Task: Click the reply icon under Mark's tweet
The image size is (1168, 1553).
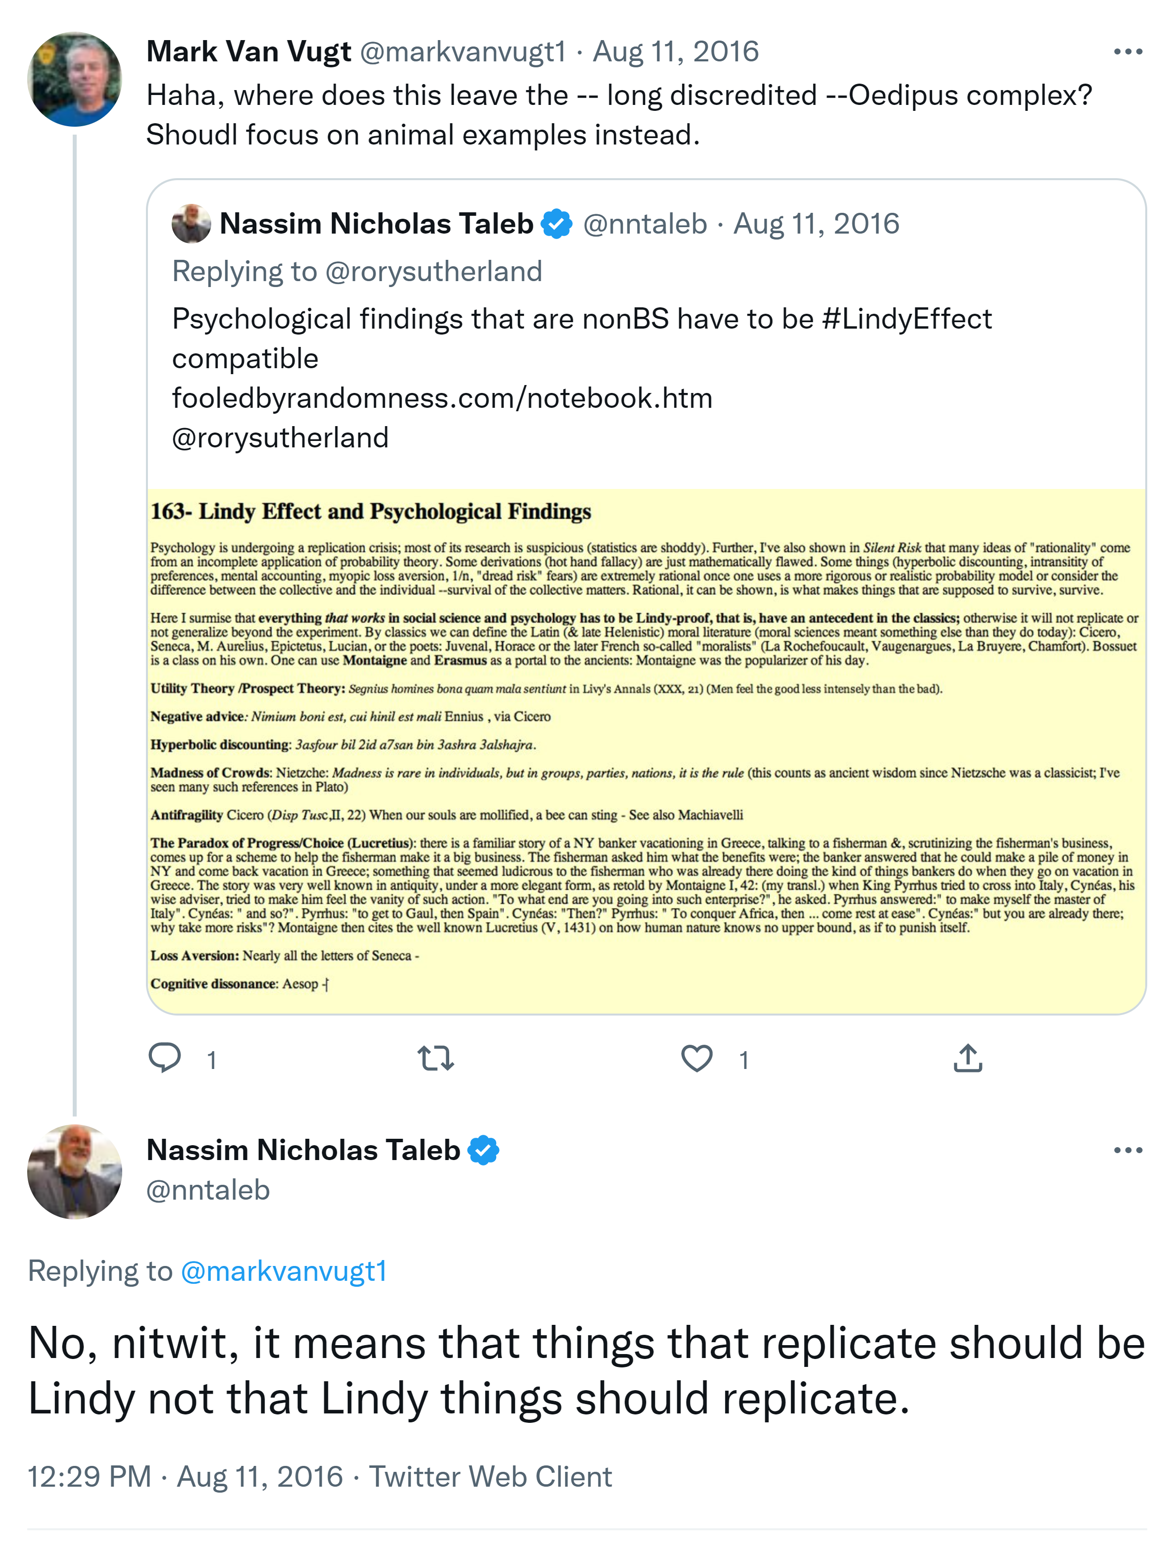Action: point(165,1058)
